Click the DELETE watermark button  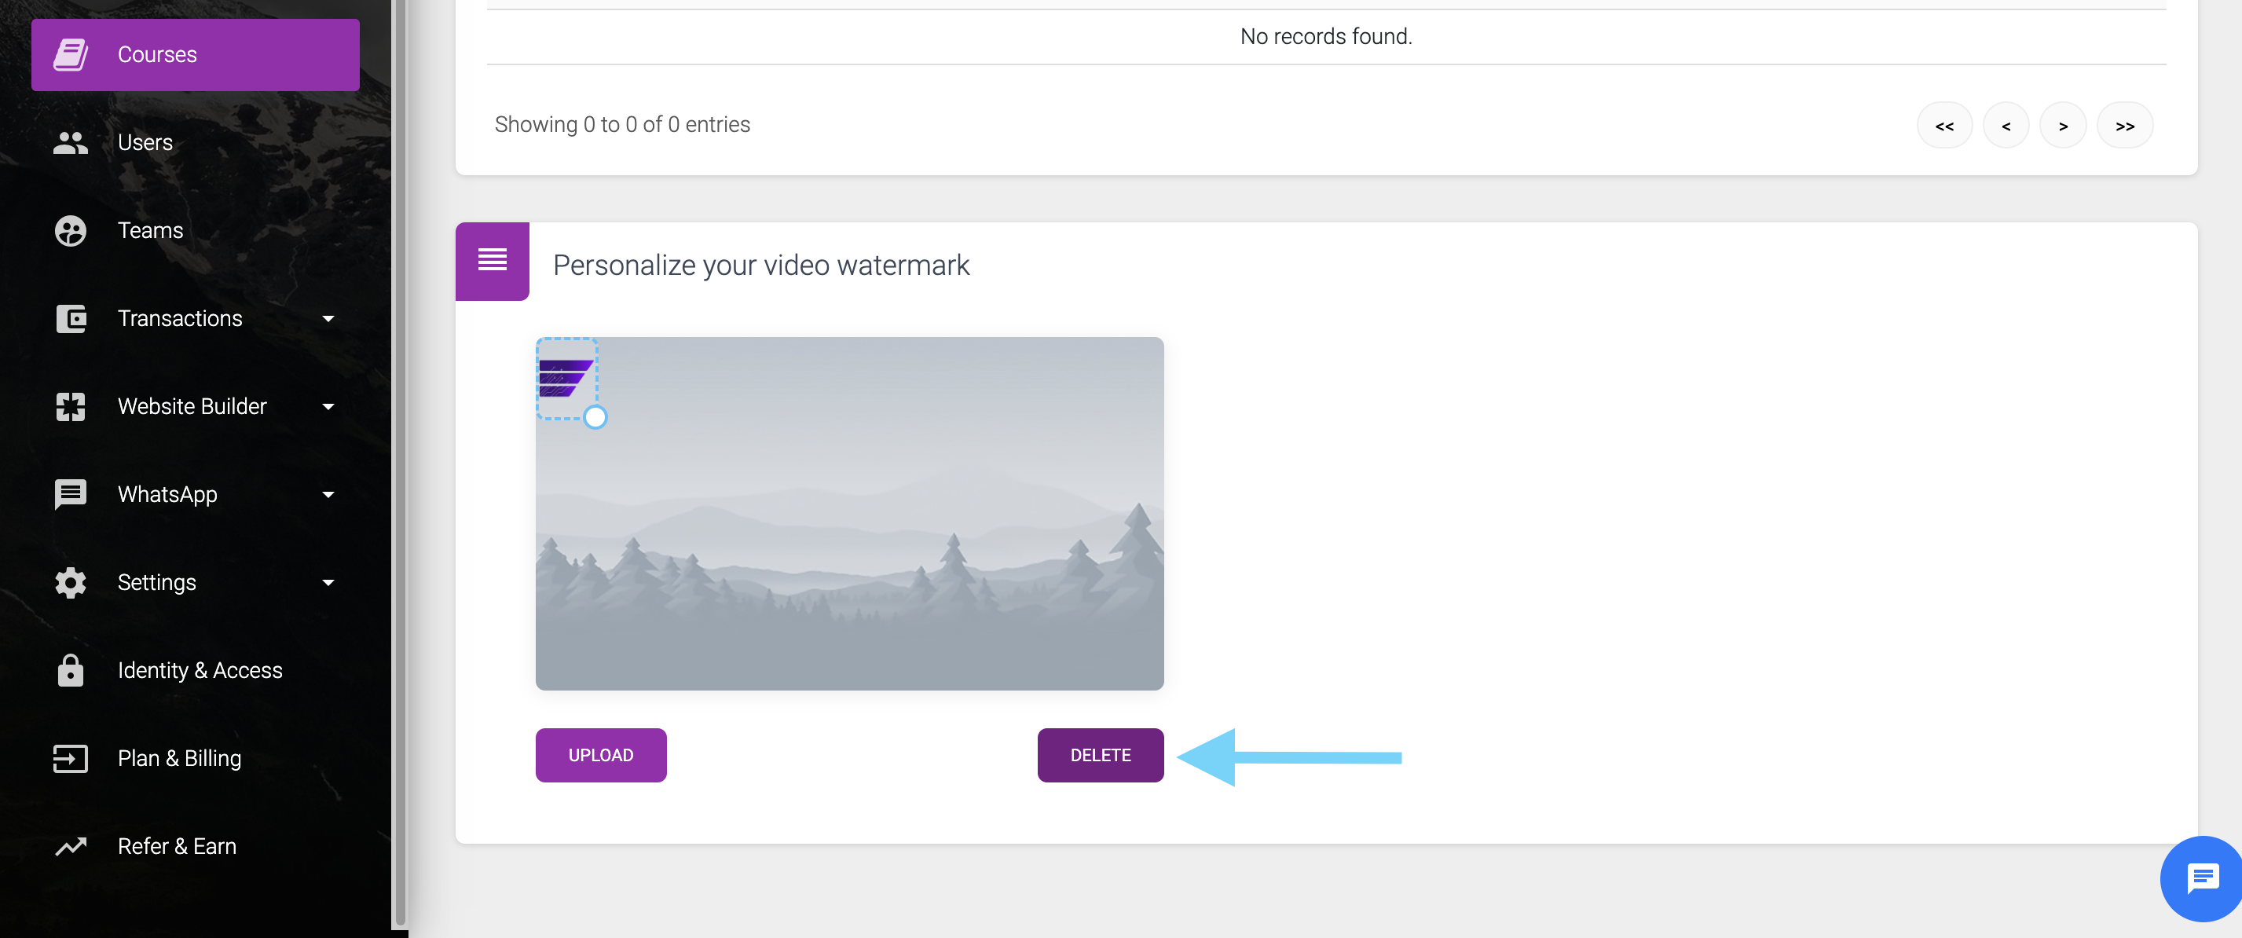[x=1100, y=755]
